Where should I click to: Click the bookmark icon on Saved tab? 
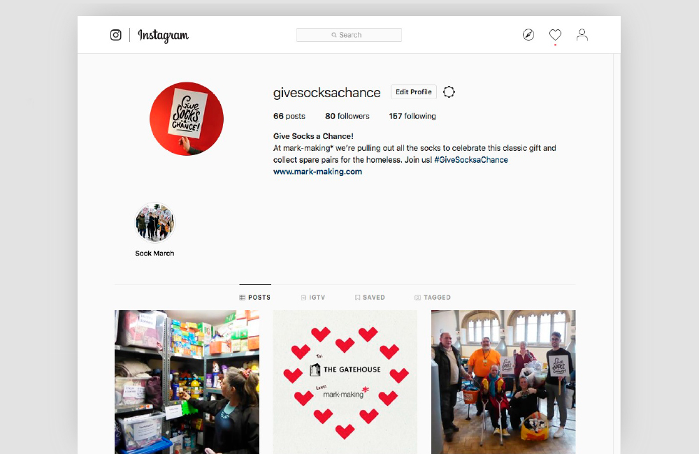click(x=357, y=298)
